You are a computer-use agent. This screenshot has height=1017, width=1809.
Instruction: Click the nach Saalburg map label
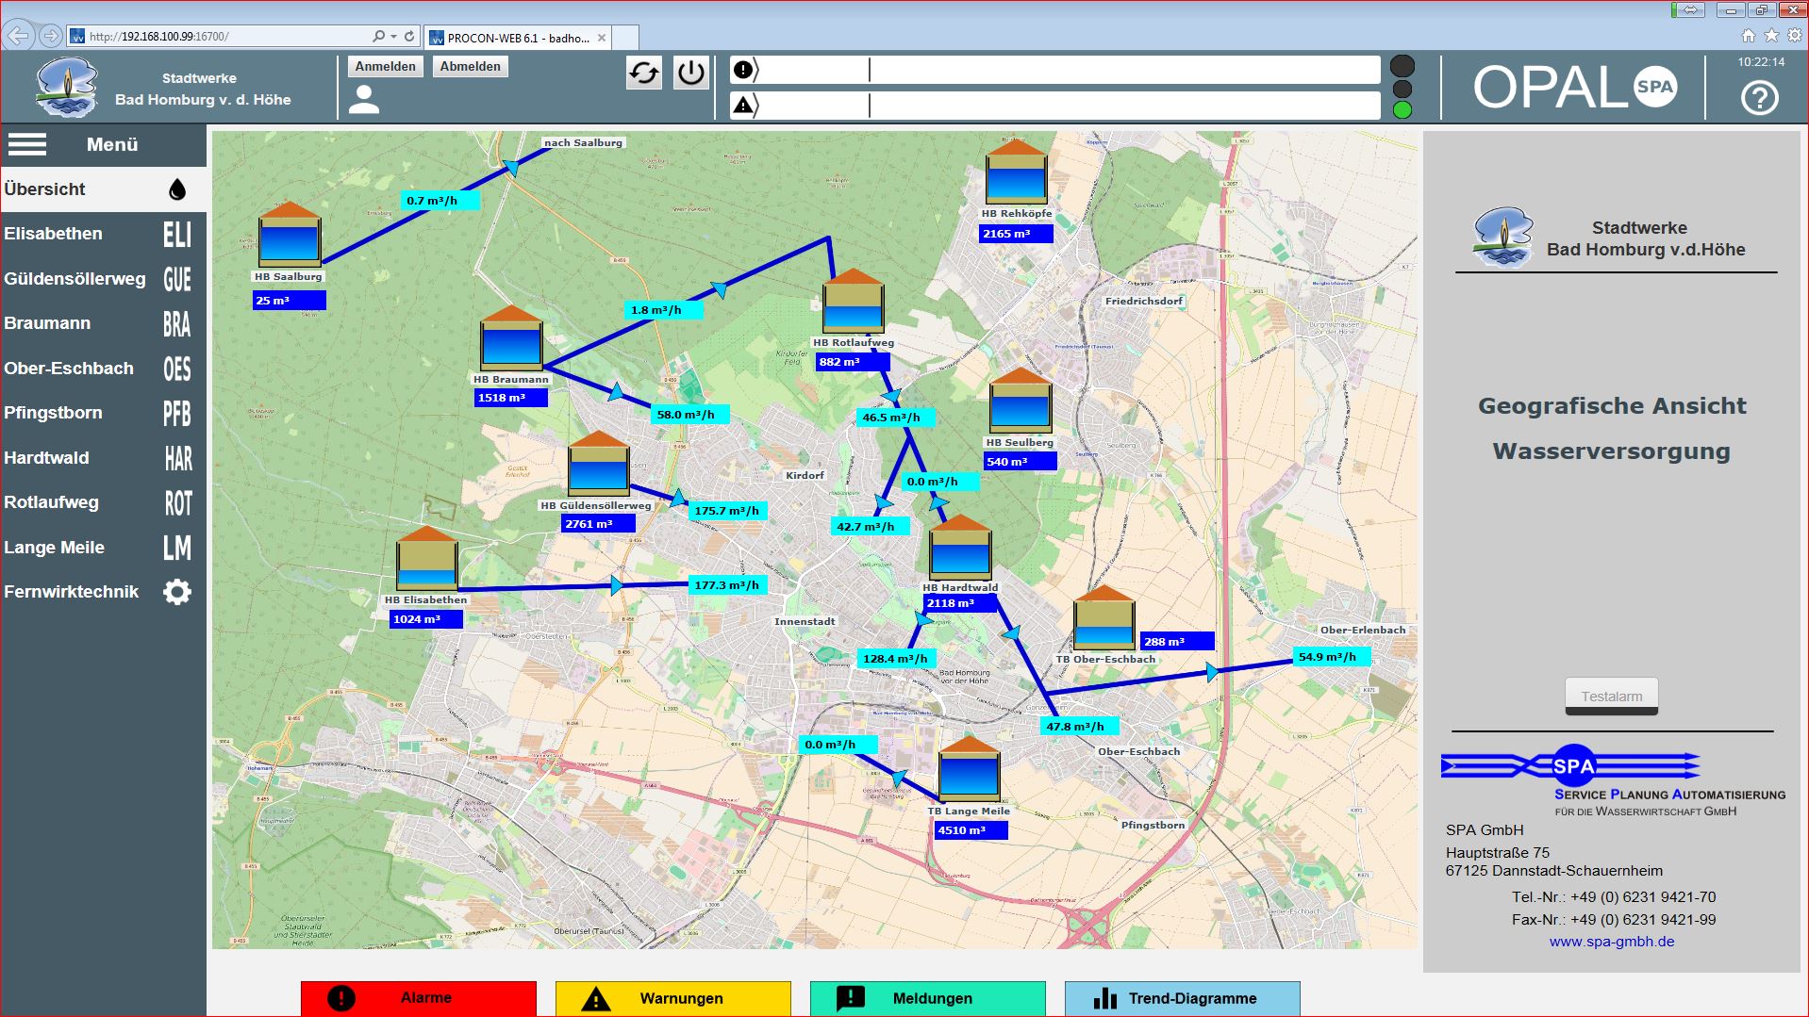pos(583,143)
